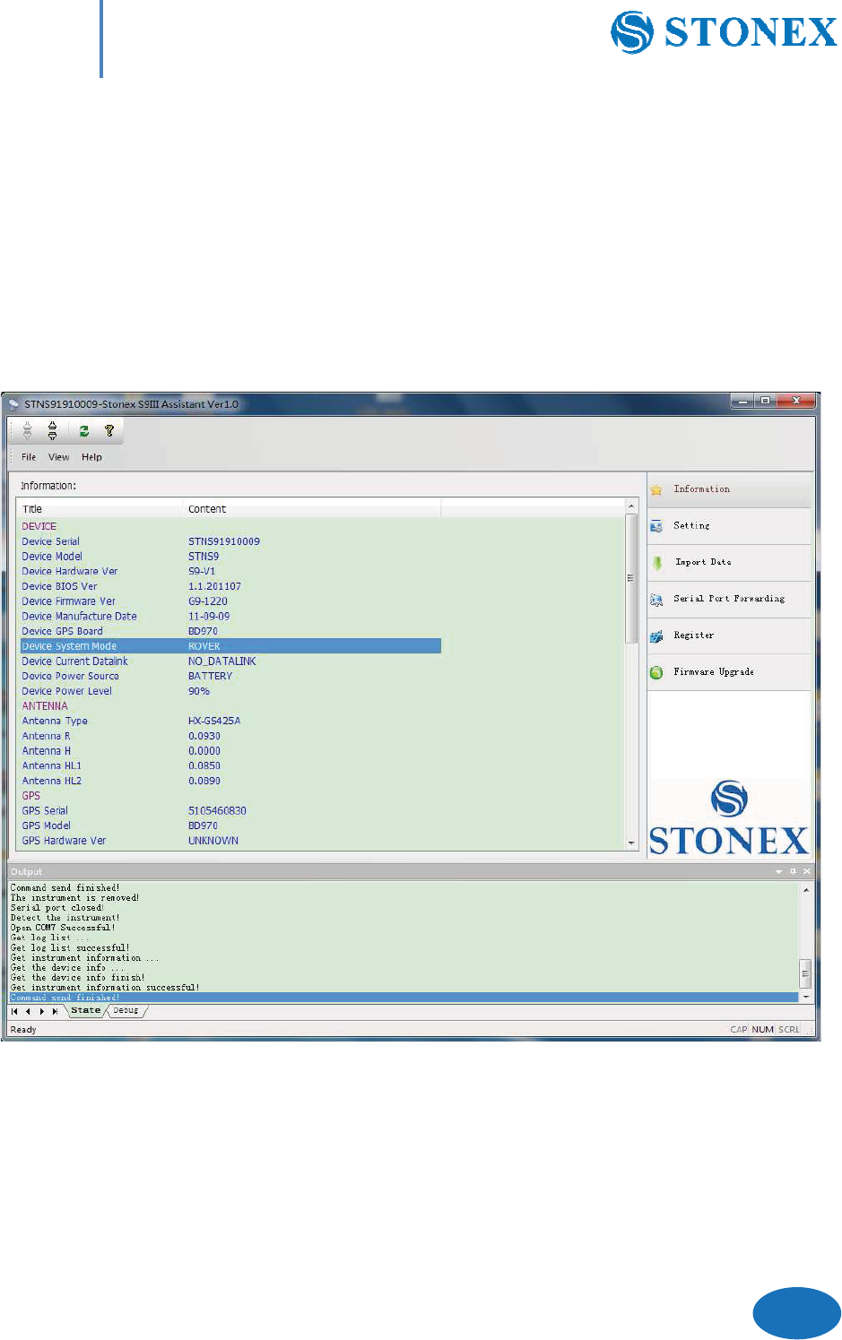Open the Register panel
This screenshot has width=842, height=1340.
point(729,635)
